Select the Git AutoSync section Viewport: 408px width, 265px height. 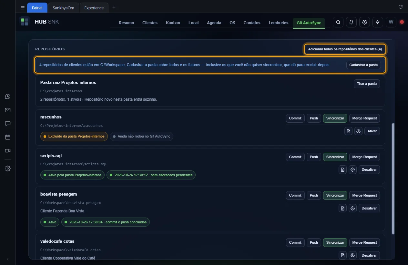pos(309,23)
